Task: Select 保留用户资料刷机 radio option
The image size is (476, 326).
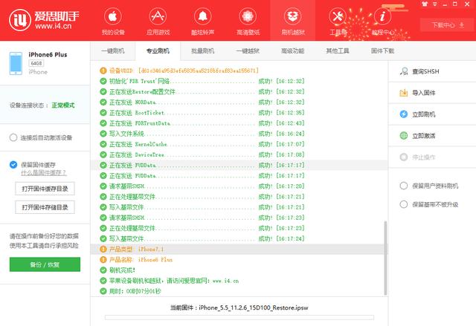Action: tap(404, 186)
